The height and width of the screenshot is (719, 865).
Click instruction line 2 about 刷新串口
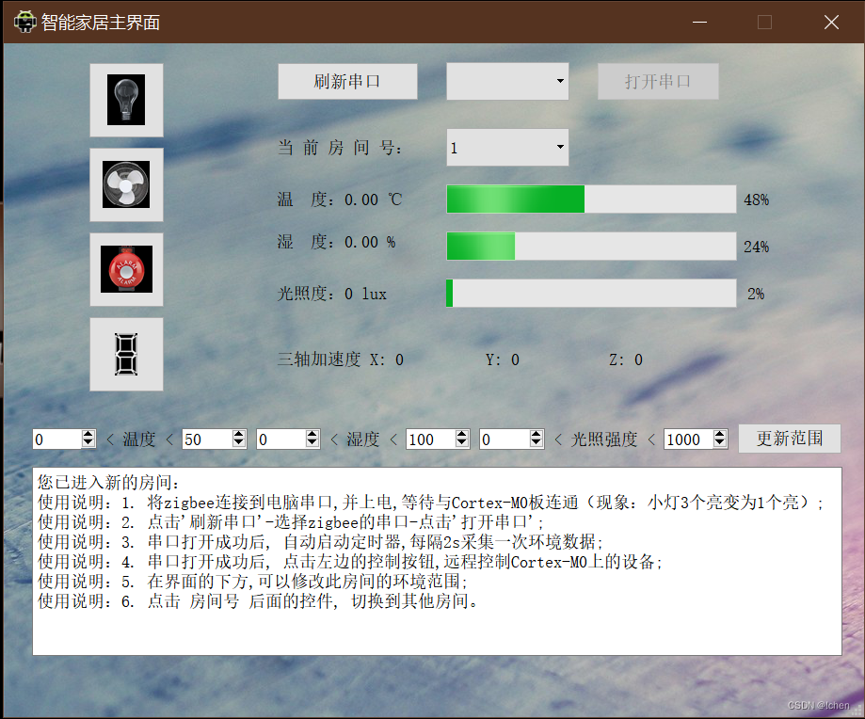[x=291, y=522]
